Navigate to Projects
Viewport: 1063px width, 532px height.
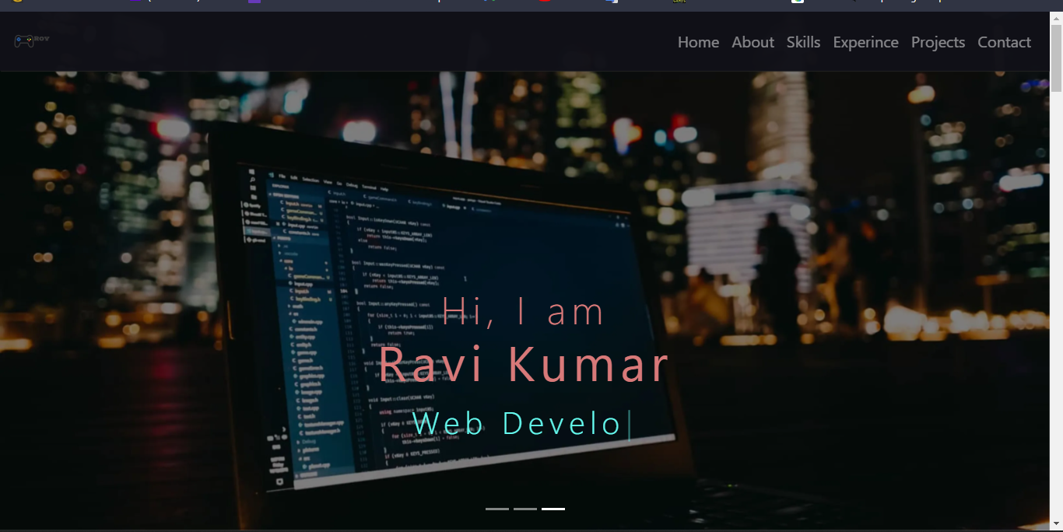coord(938,42)
